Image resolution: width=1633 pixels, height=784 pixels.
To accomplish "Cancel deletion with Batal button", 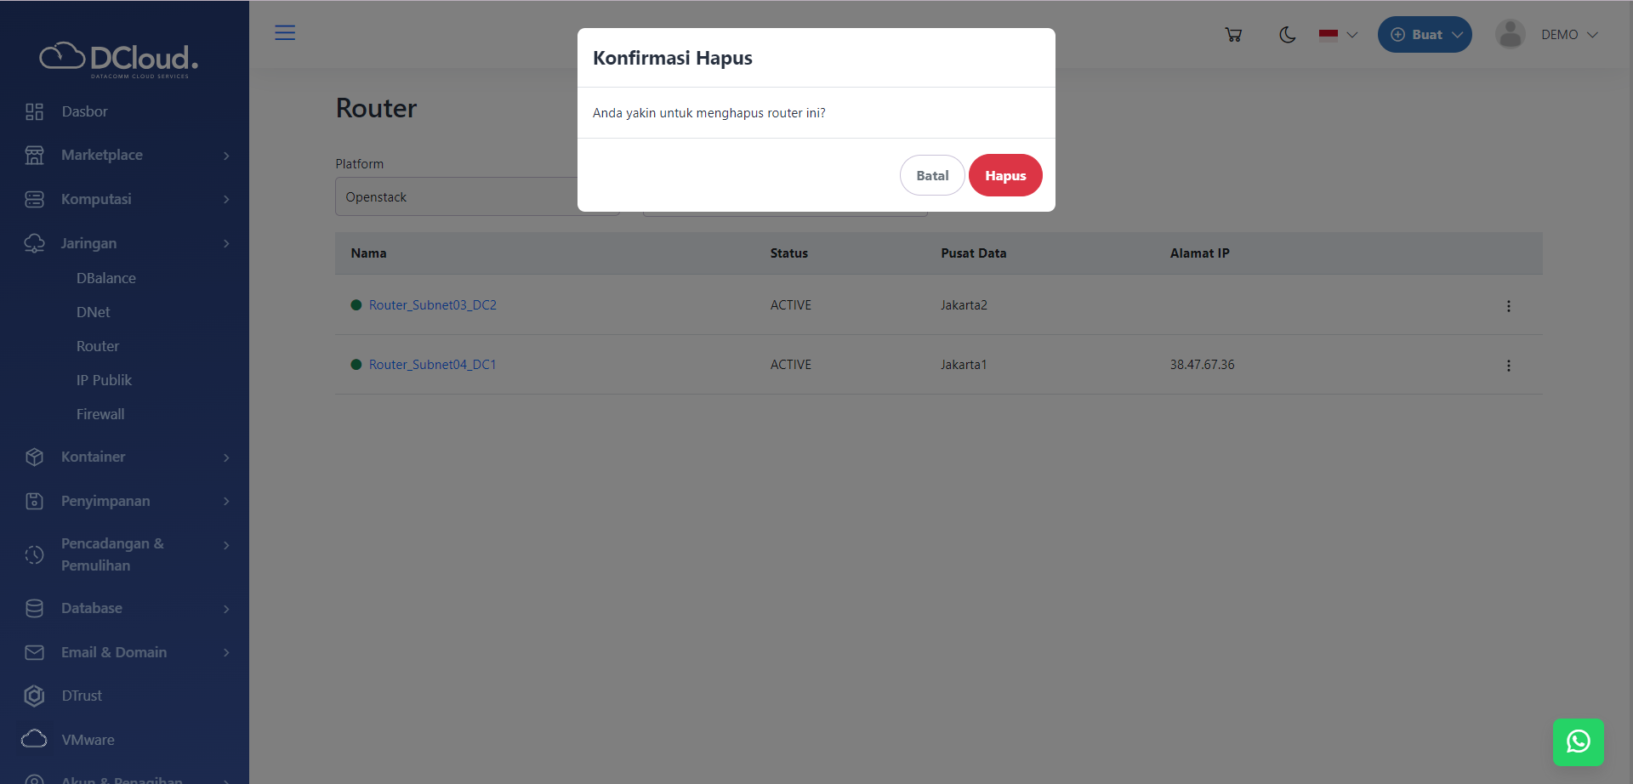I will point(932,175).
